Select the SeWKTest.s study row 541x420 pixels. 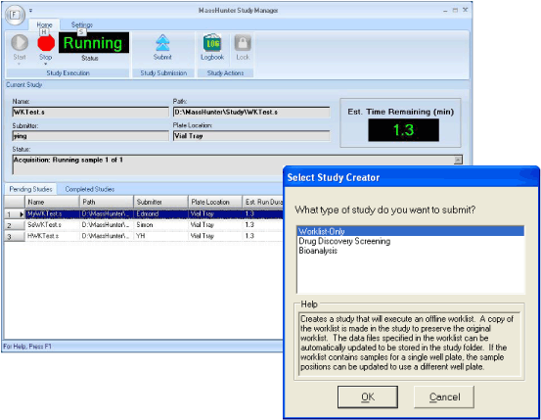[144, 225]
